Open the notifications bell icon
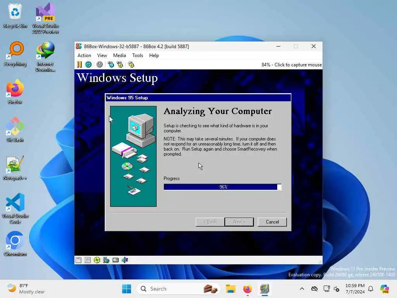The height and width of the screenshot is (298, 397). (x=371, y=289)
